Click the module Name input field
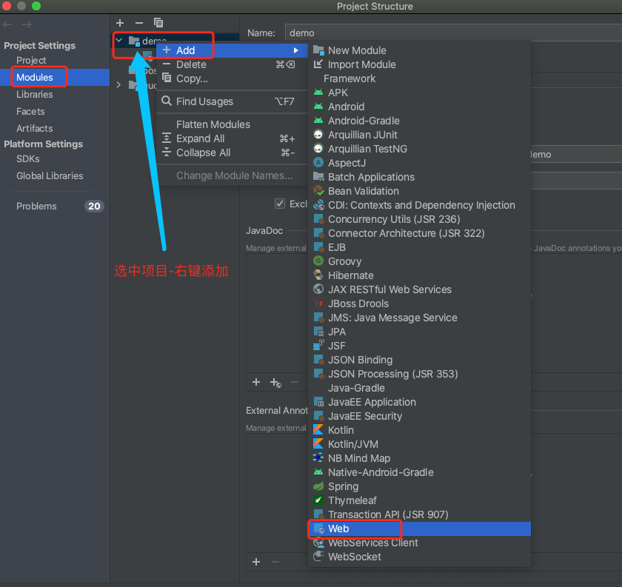 point(453,33)
